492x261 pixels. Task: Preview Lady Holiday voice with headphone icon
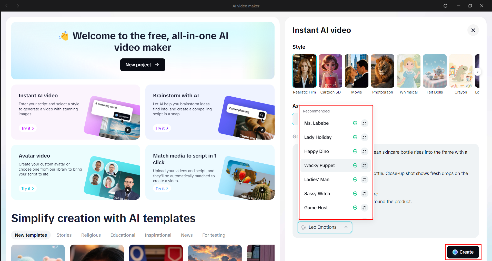point(364,137)
